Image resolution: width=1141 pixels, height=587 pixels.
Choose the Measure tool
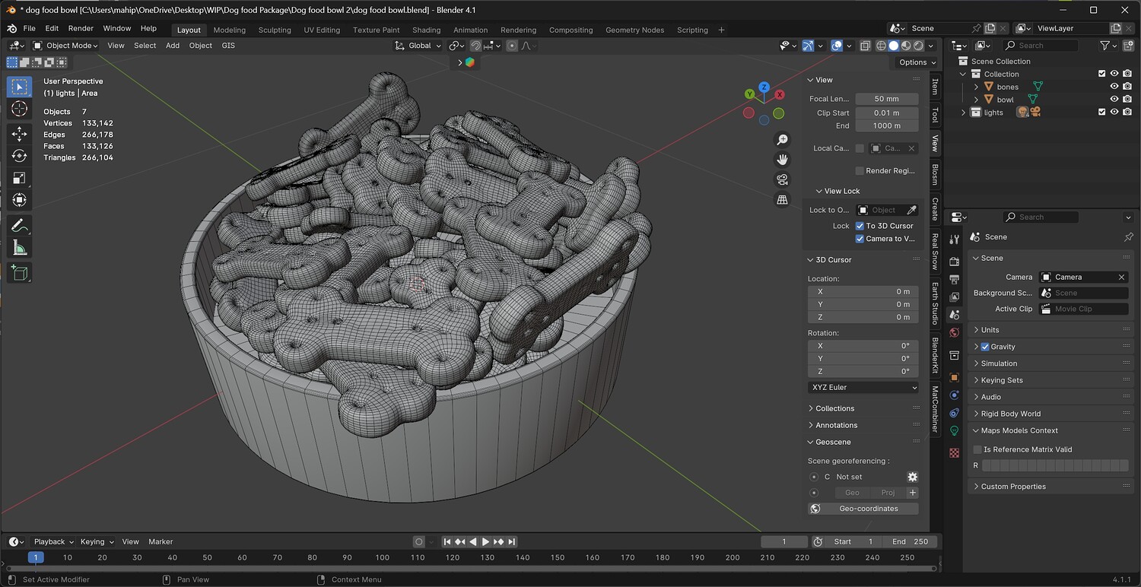pos(20,249)
